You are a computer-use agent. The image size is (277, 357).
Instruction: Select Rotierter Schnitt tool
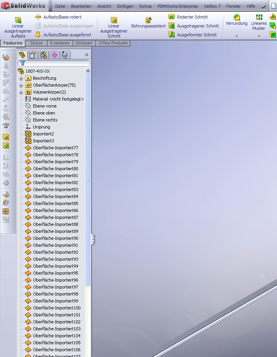point(188,17)
